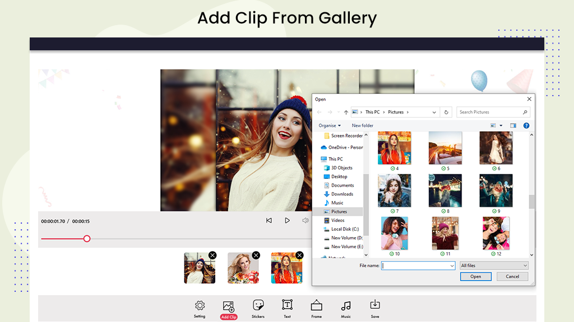
Task: Open Music folder in sidebar
Action: click(x=334, y=203)
